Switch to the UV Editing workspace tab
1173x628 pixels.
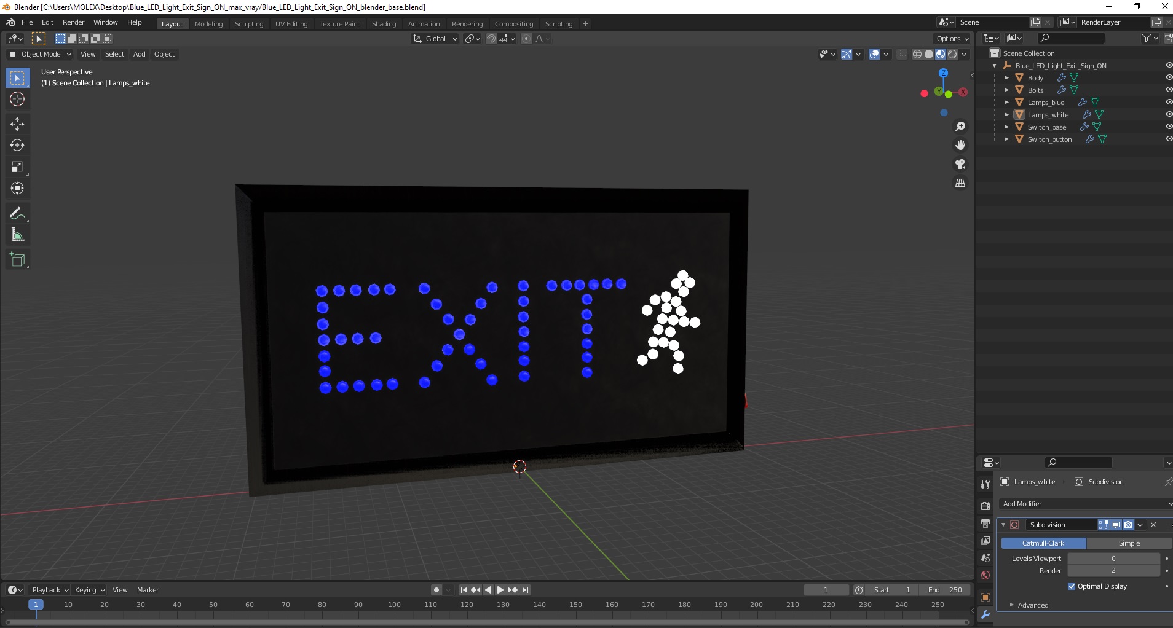pyautogui.click(x=291, y=24)
